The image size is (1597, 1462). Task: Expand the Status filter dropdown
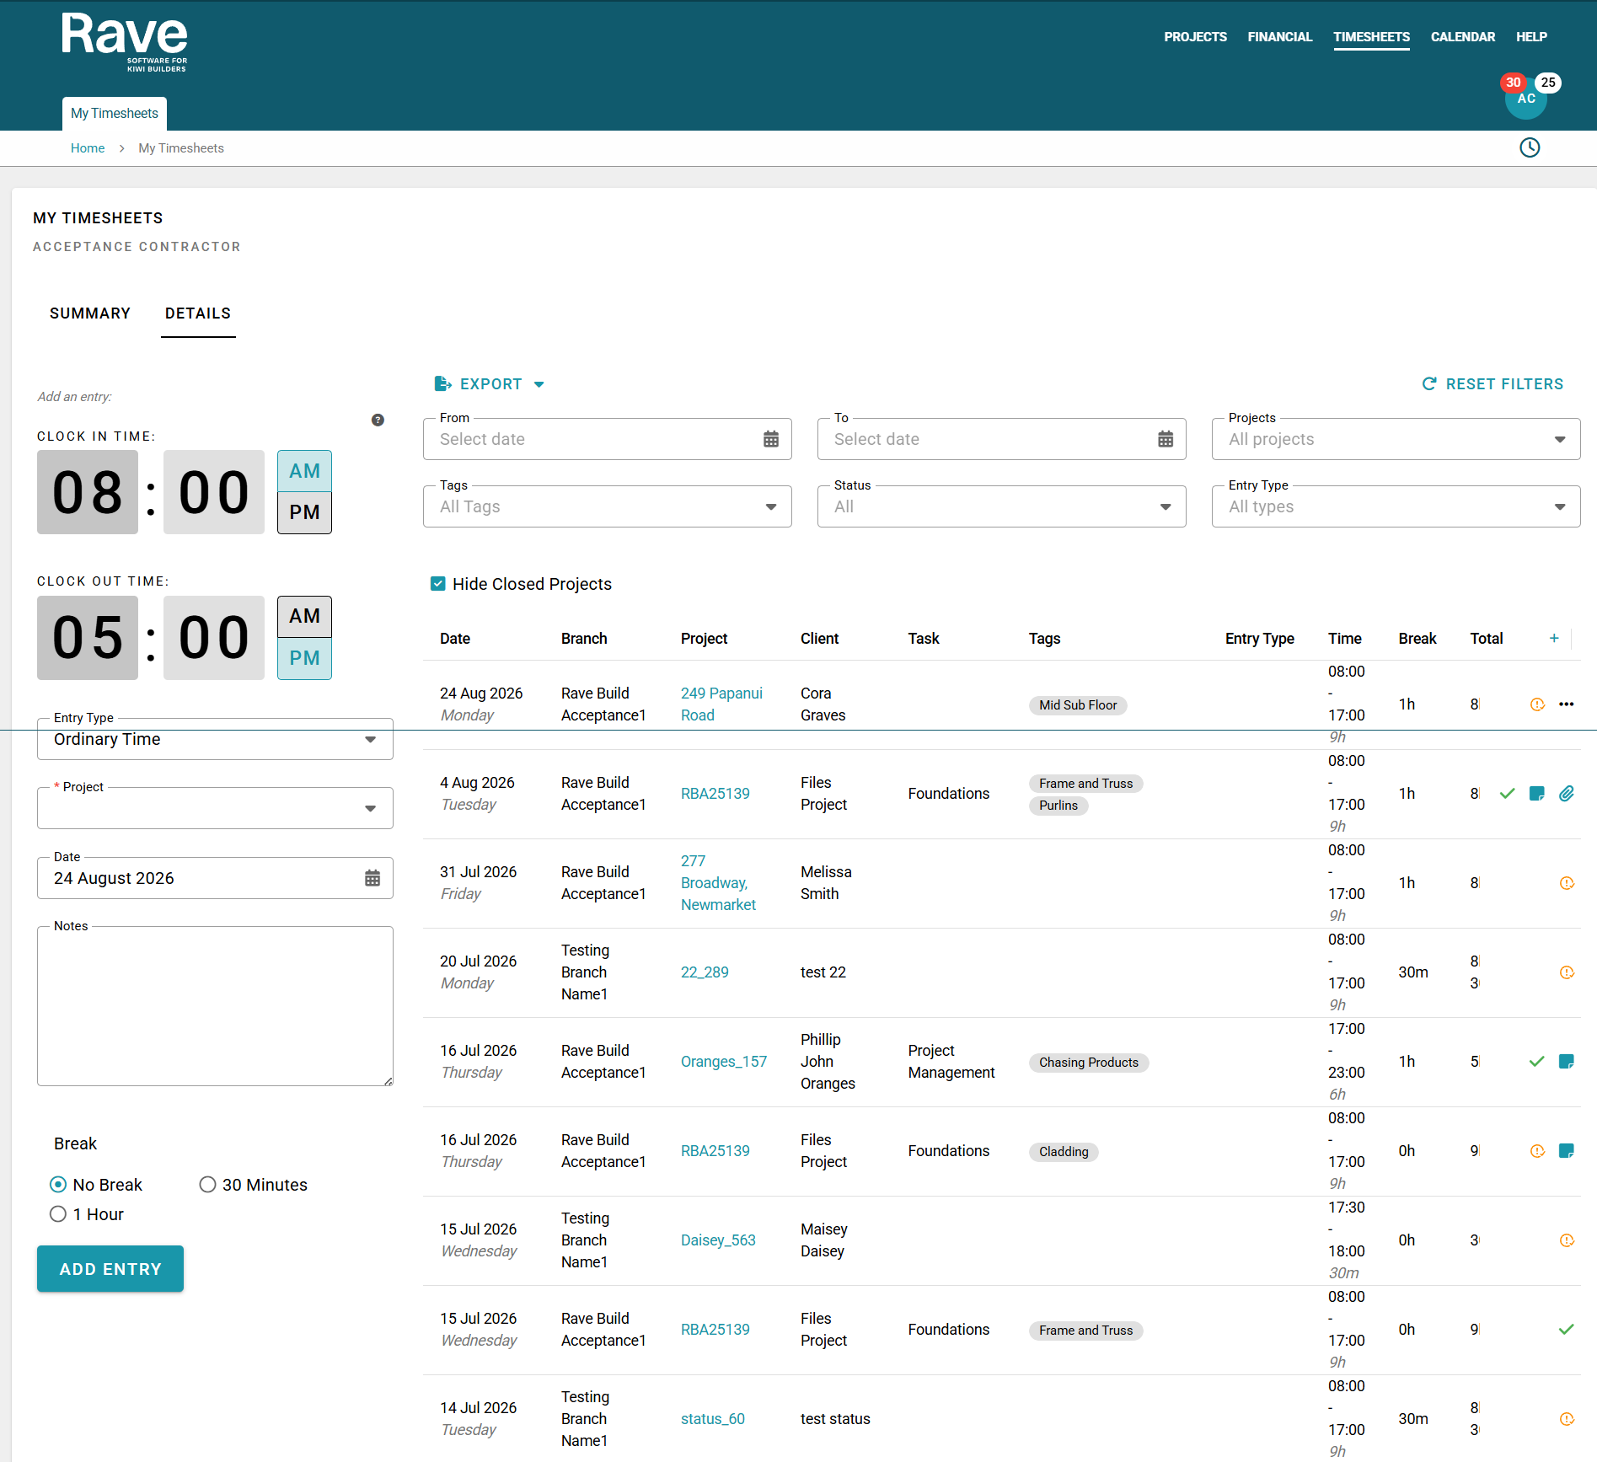tap(1001, 506)
